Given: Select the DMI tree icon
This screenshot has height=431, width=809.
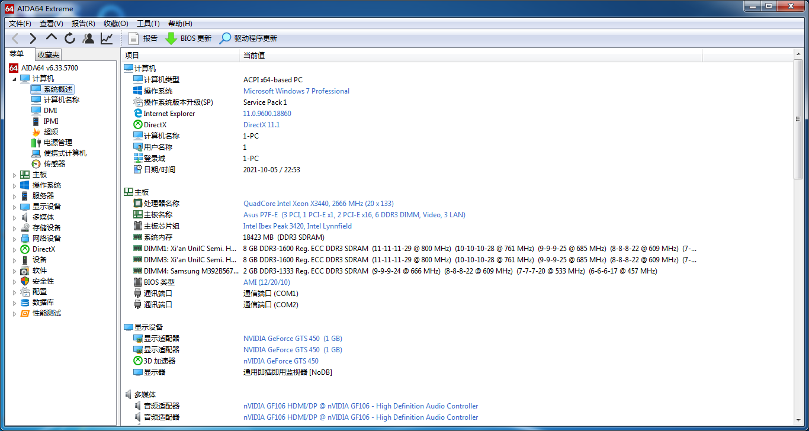Looking at the screenshot, I should (x=36, y=111).
